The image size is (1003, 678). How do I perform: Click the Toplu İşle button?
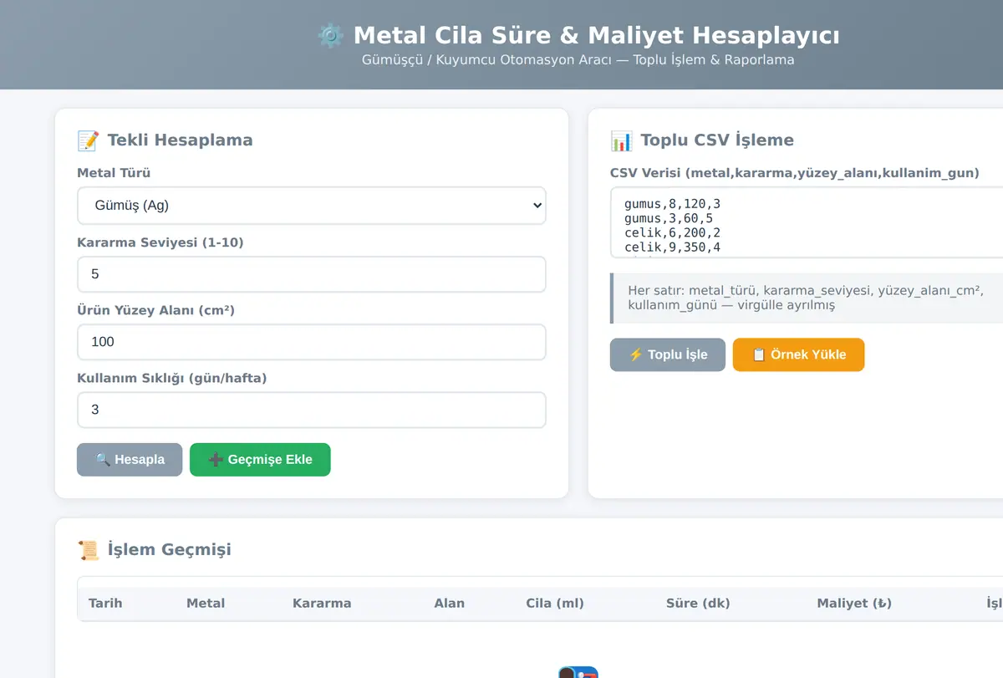pos(668,354)
